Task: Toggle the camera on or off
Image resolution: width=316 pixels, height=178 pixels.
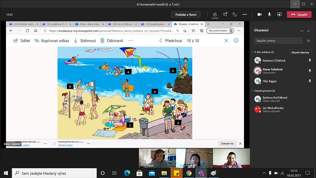Action: point(260,15)
